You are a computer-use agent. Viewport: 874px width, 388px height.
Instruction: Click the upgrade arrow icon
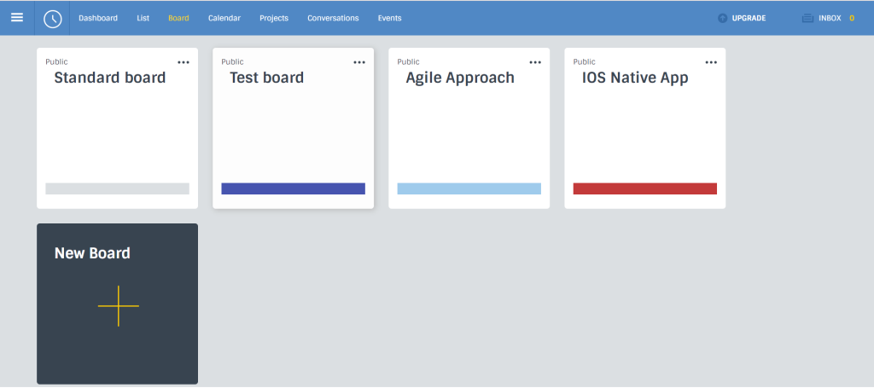coord(722,19)
